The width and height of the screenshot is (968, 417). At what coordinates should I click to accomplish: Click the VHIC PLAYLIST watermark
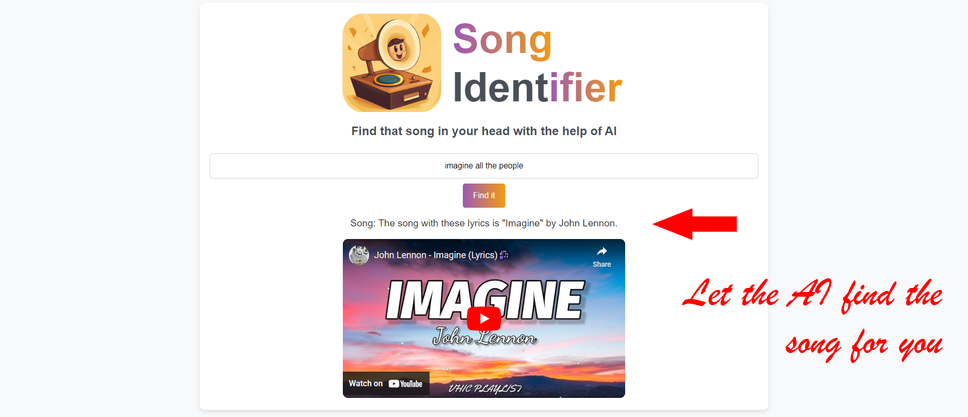pyautogui.click(x=485, y=388)
